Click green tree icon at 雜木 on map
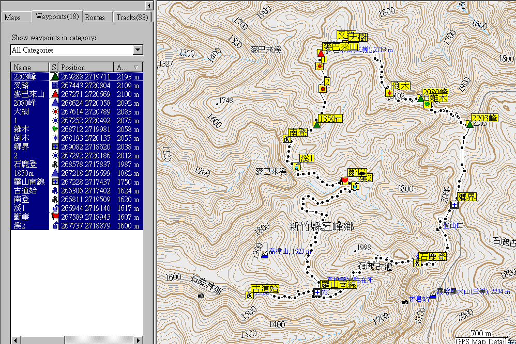 [428, 104]
